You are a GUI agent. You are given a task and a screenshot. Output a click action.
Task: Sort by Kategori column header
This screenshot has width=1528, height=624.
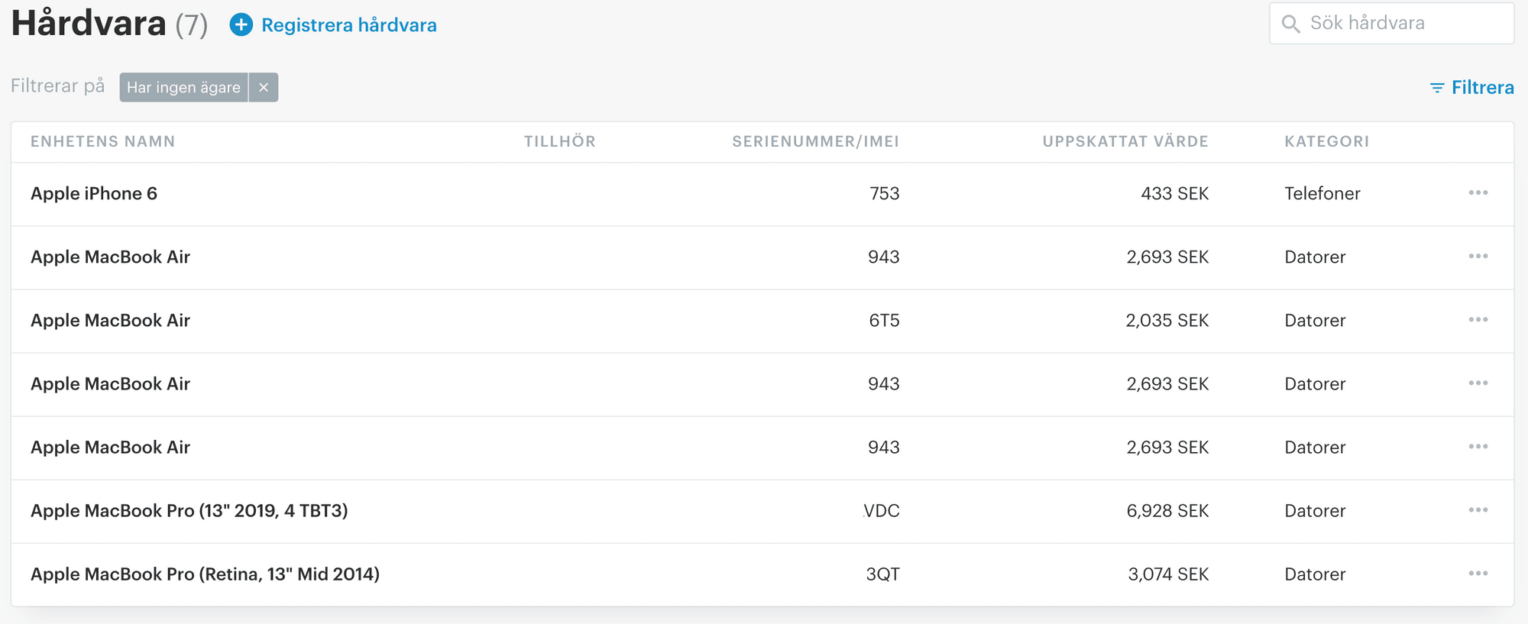click(x=1327, y=141)
